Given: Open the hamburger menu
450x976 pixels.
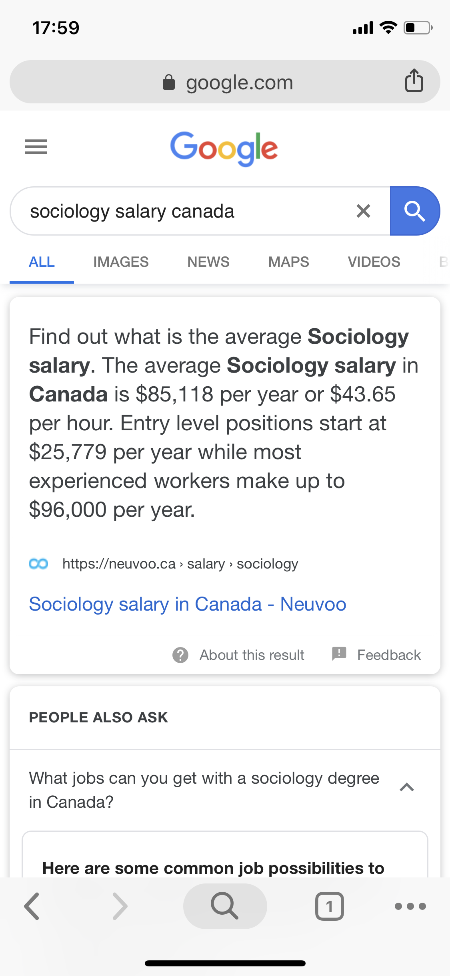Looking at the screenshot, I should click(x=36, y=147).
